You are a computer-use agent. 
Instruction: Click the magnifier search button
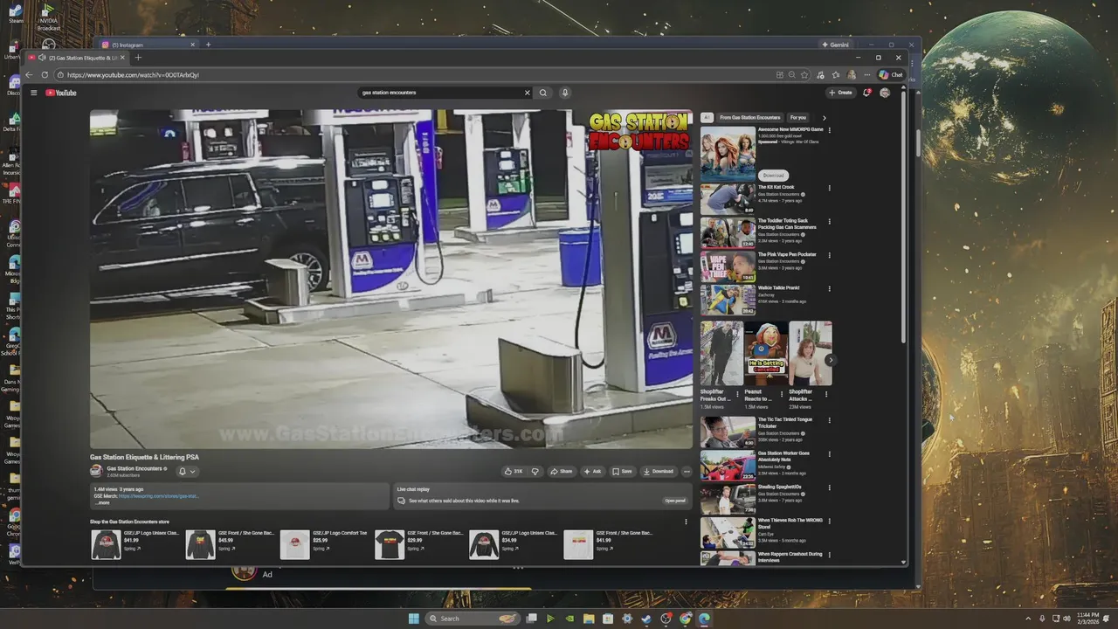click(543, 93)
